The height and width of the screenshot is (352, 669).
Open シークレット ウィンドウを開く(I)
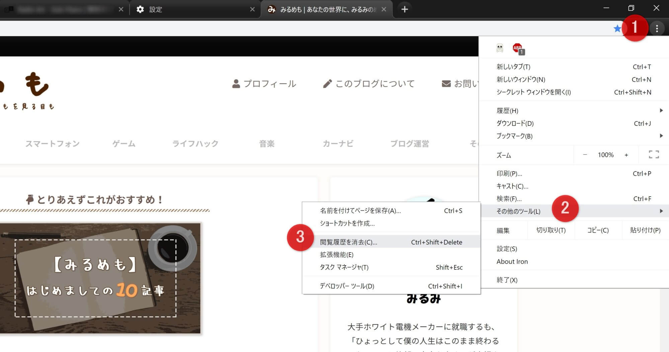coord(574,92)
